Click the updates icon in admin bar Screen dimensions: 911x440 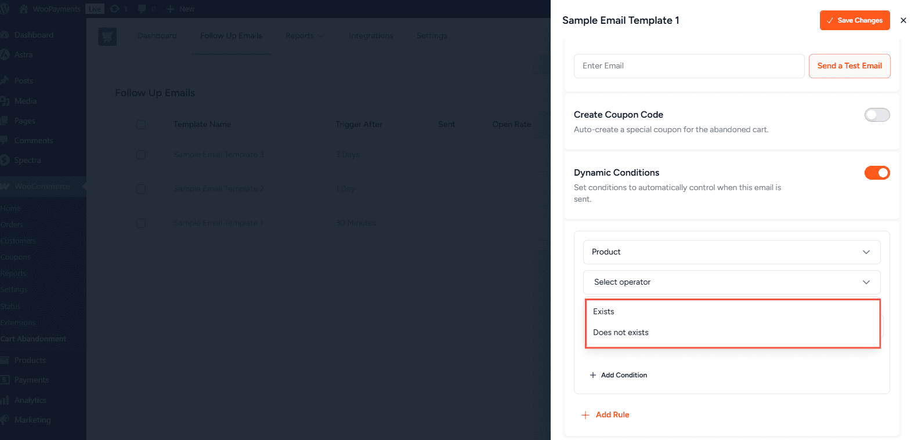pos(115,9)
